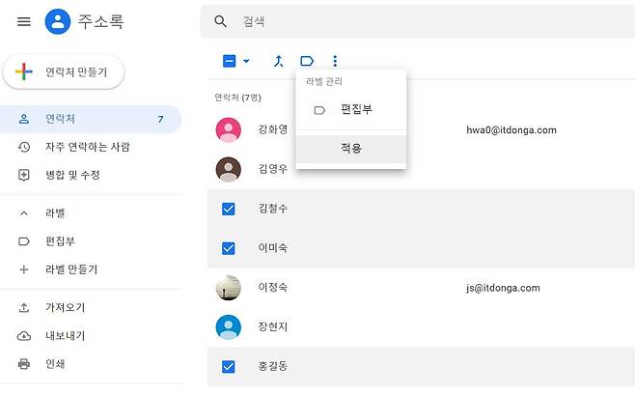Open the selection dropdown arrow in toolbar
635x395 pixels.
246,61
